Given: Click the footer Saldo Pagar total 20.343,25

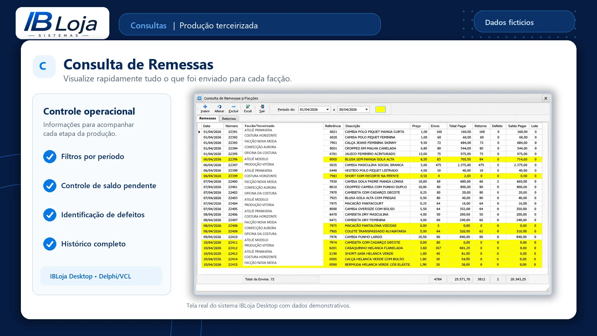Looking at the screenshot, I should tap(518, 279).
